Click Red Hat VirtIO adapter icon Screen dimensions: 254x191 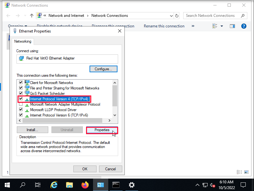[x=21, y=58]
